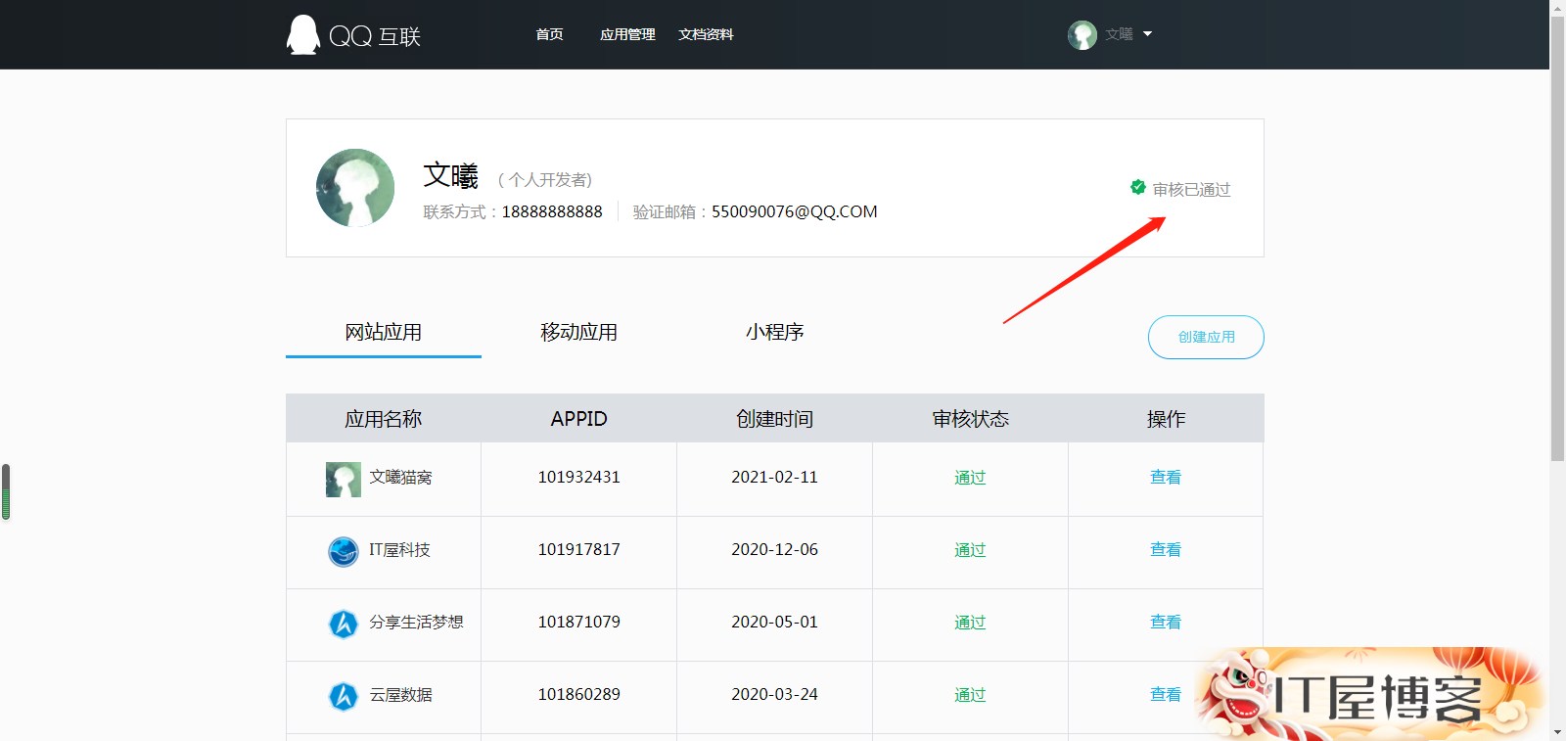Click the green verified checkmark icon
Screen dimensions: 1566x741
[1138, 187]
